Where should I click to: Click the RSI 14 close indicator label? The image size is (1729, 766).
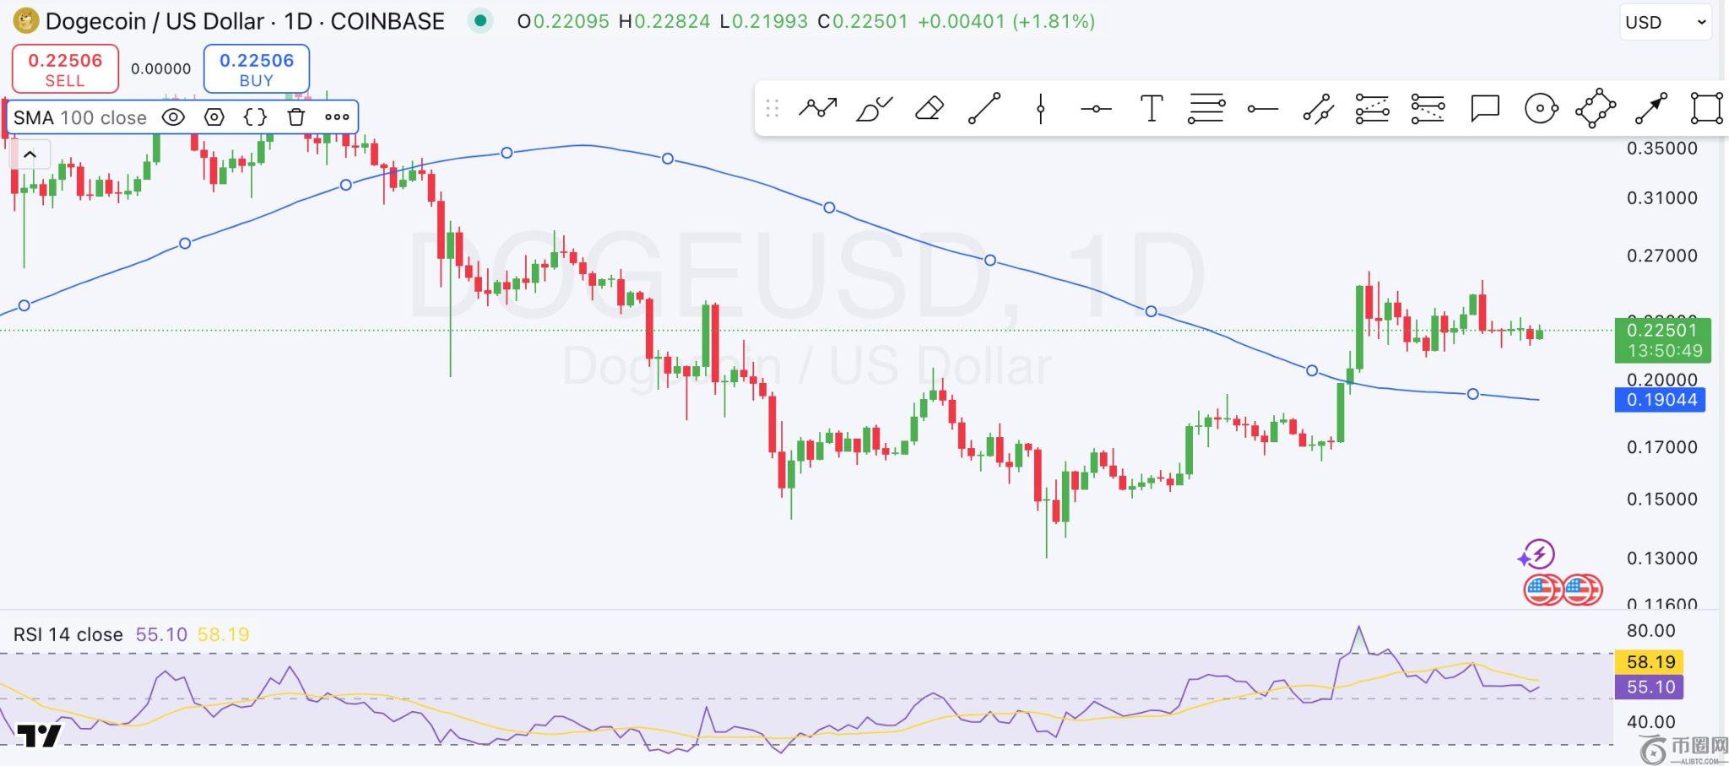click(68, 634)
